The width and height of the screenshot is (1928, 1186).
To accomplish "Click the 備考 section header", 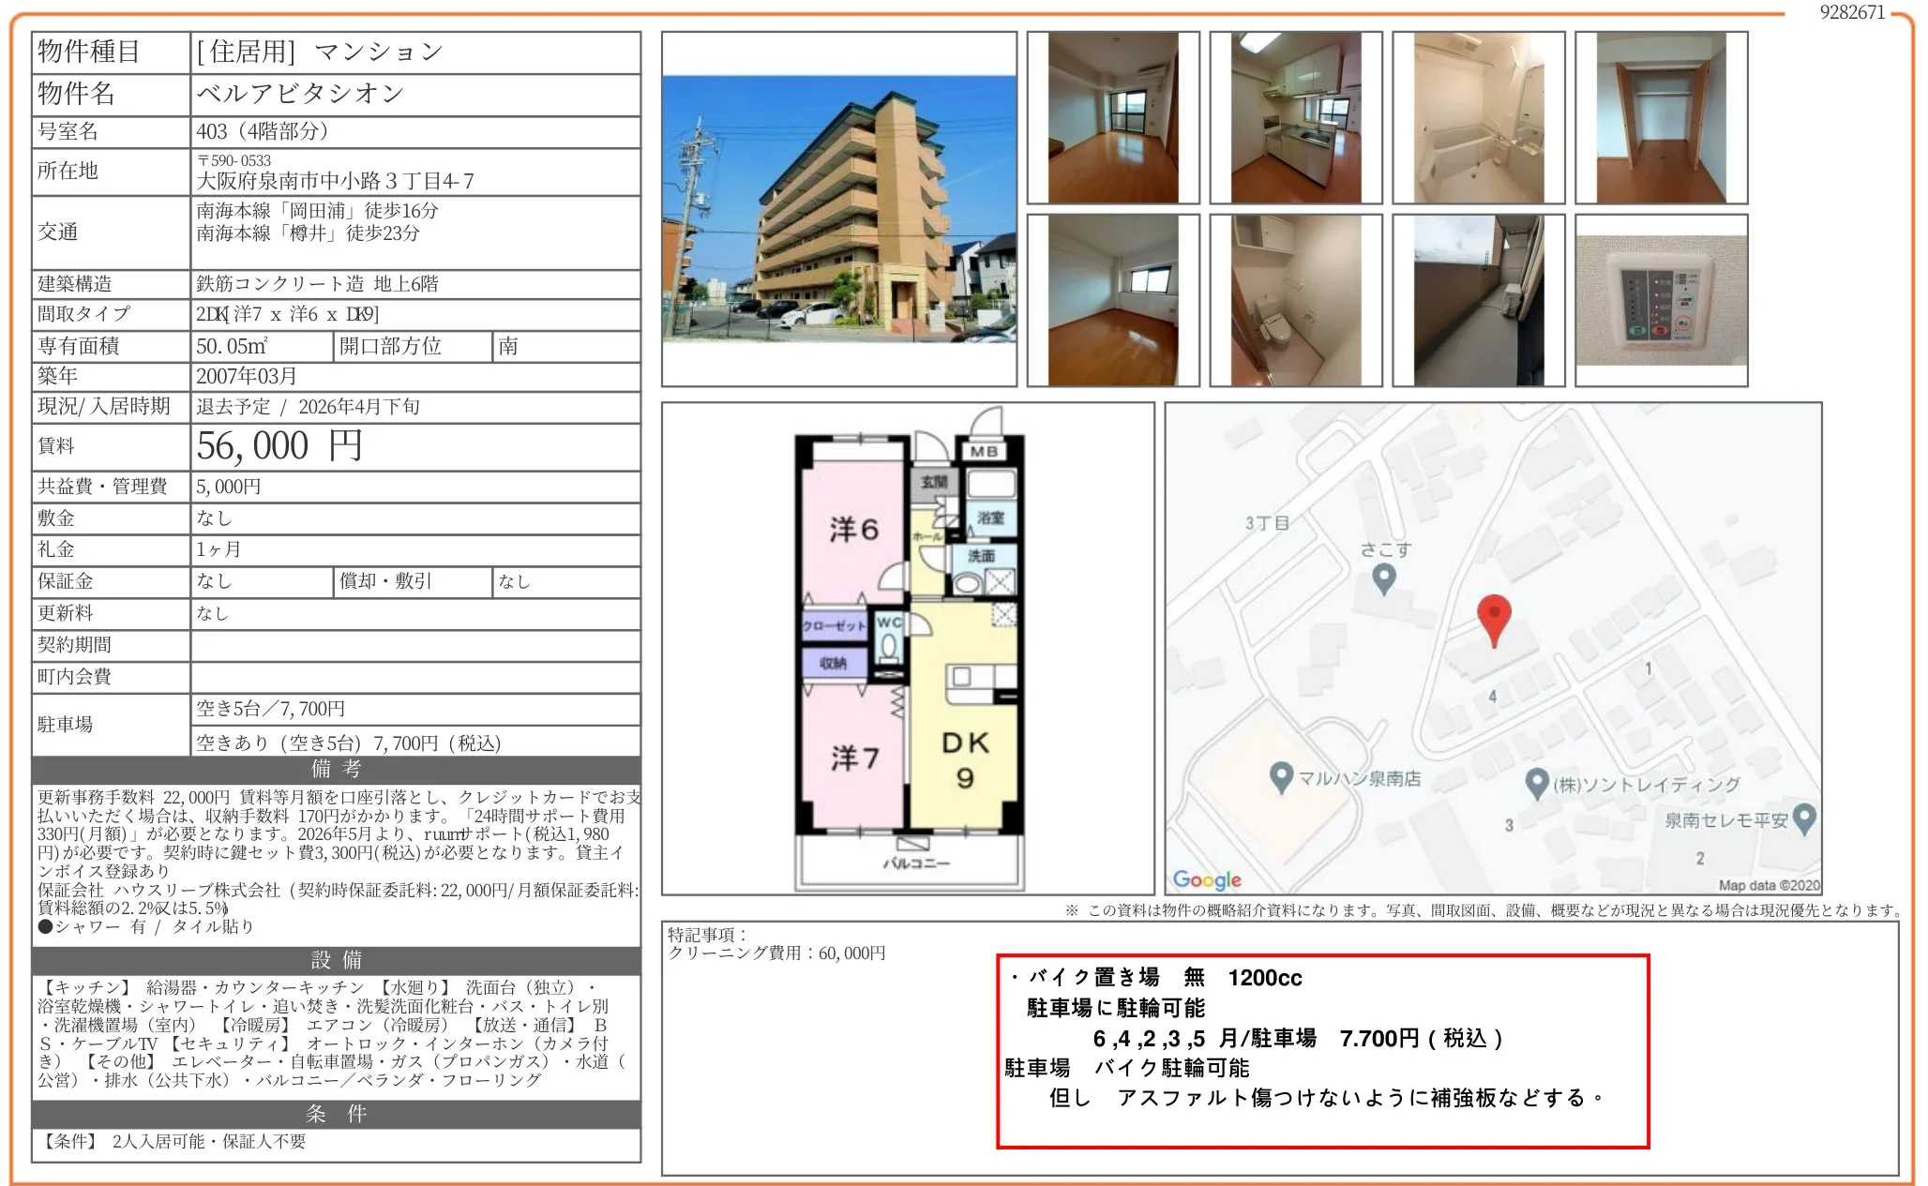I will 336,769.
